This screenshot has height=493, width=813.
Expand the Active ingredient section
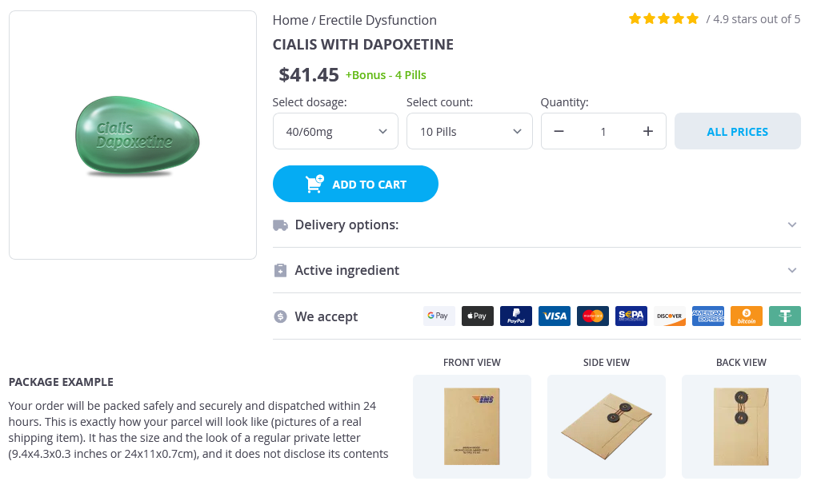click(x=536, y=271)
